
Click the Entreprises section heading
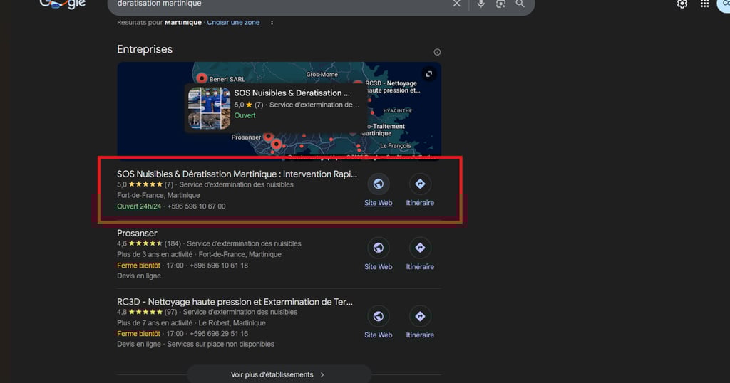click(144, 49)
